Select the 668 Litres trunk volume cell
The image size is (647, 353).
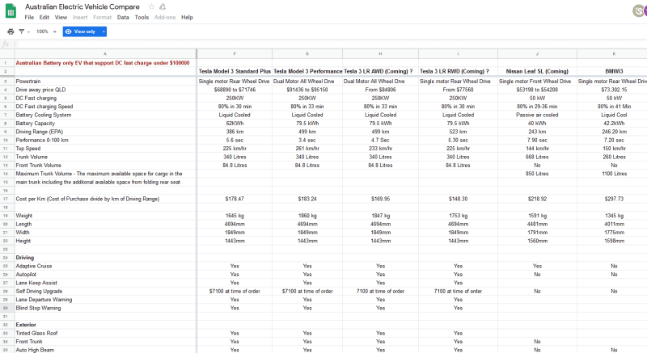537,157
